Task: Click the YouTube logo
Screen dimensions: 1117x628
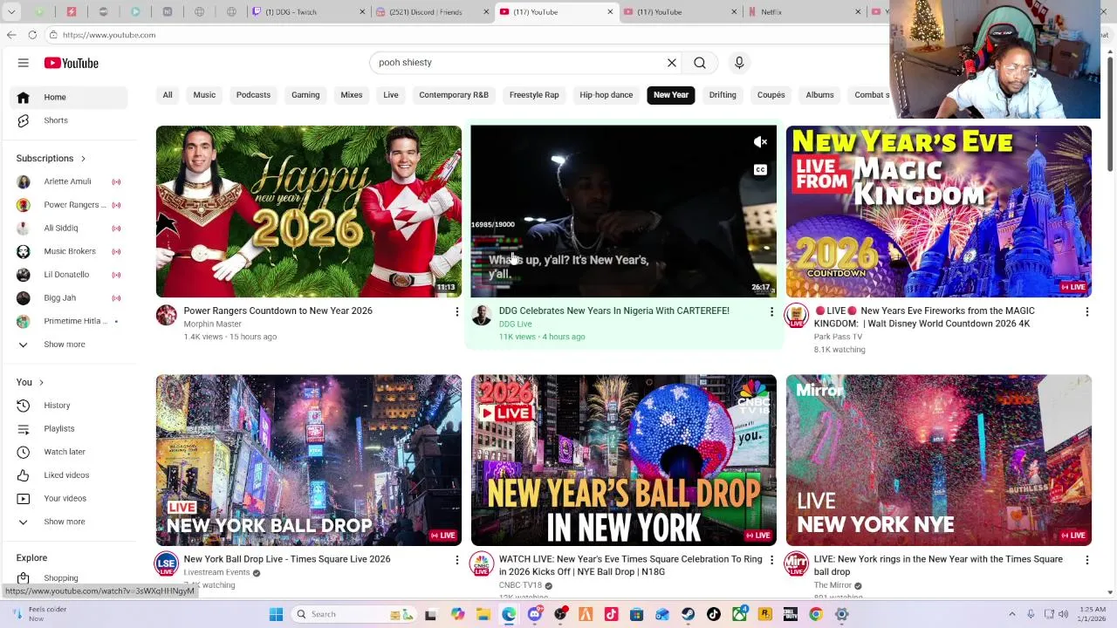Action: pyautogui.click(x=72, y=63)
